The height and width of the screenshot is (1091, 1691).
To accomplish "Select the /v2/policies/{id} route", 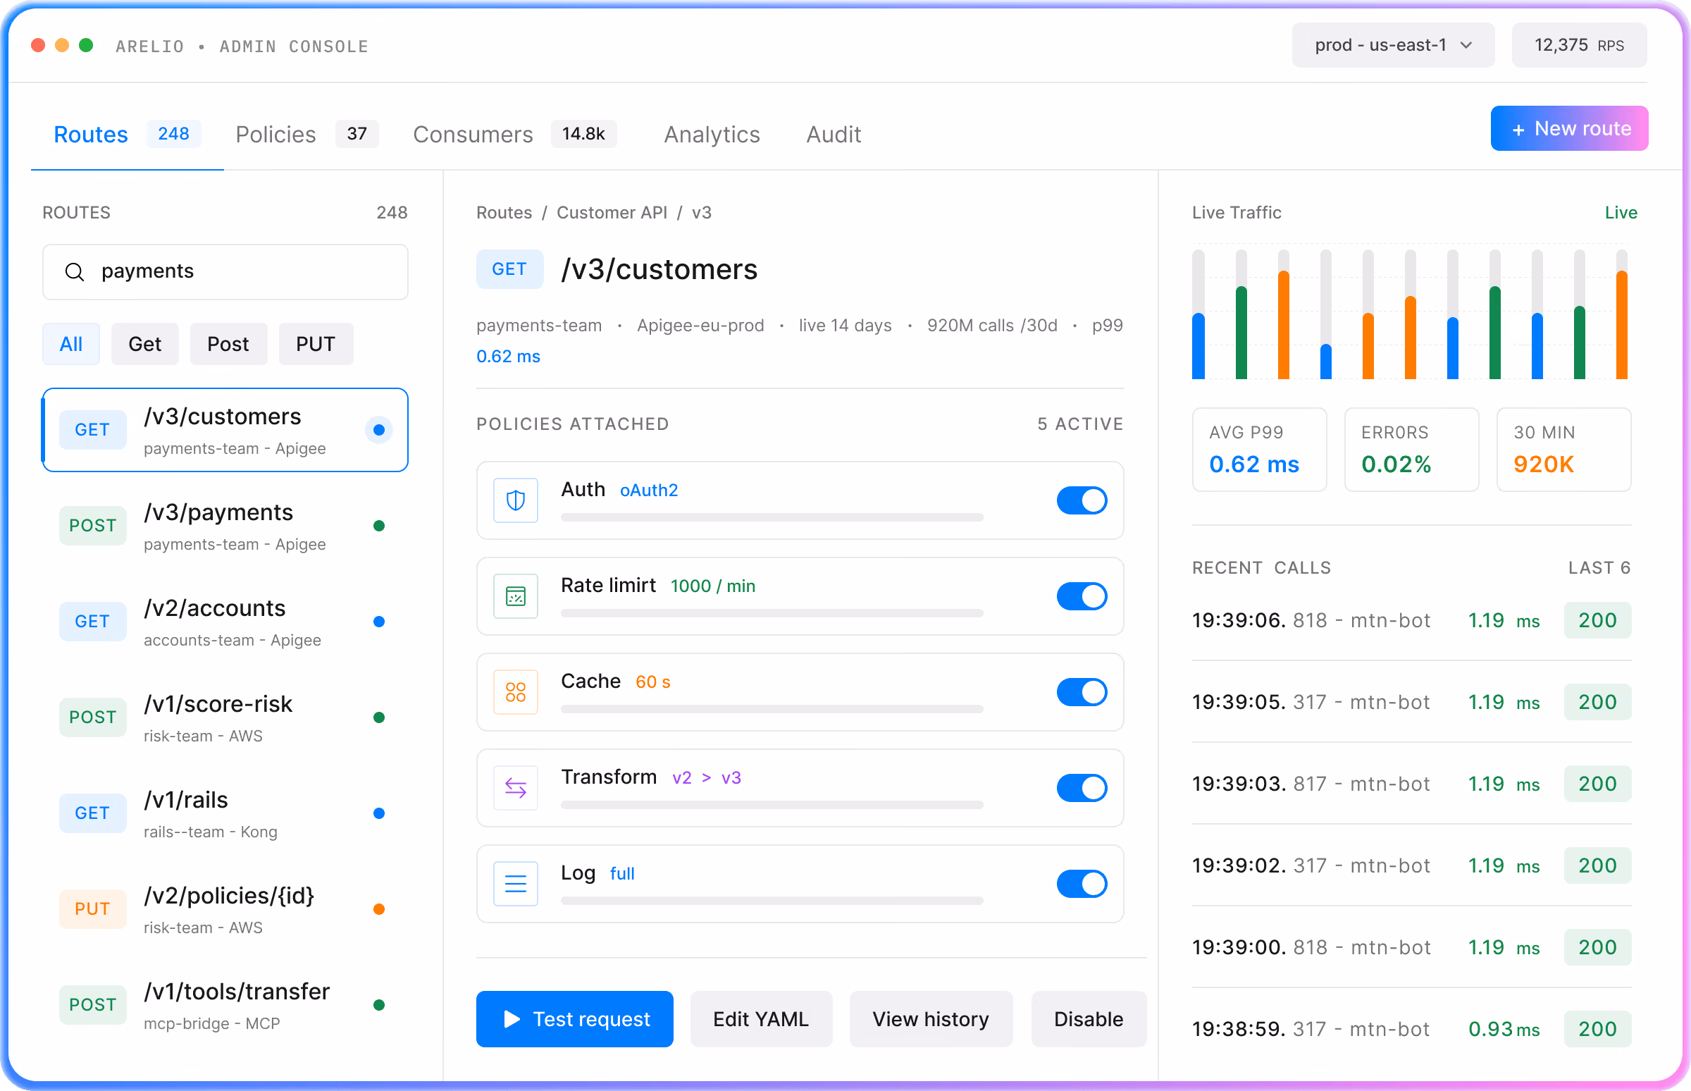I will coord(225,910).
